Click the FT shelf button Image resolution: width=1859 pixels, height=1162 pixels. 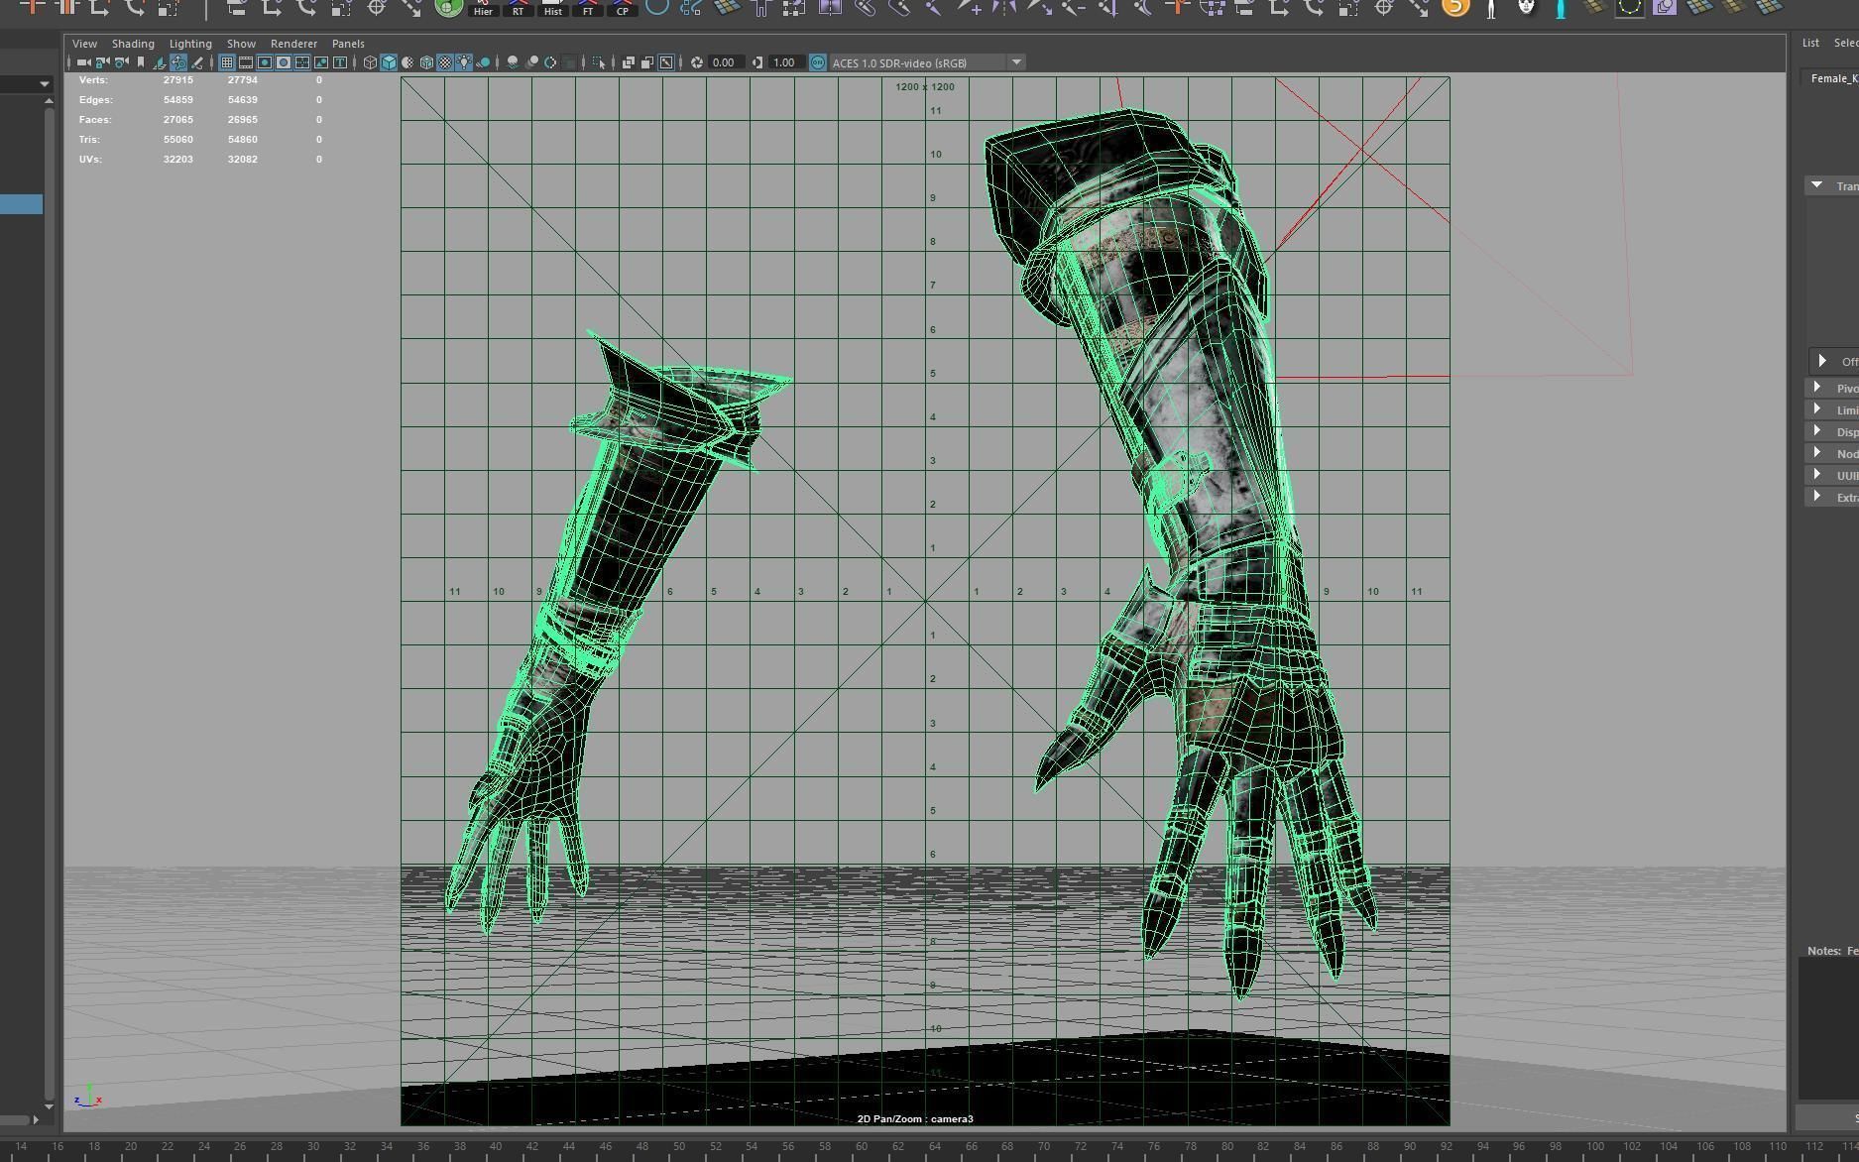click(x=588, y=9)
